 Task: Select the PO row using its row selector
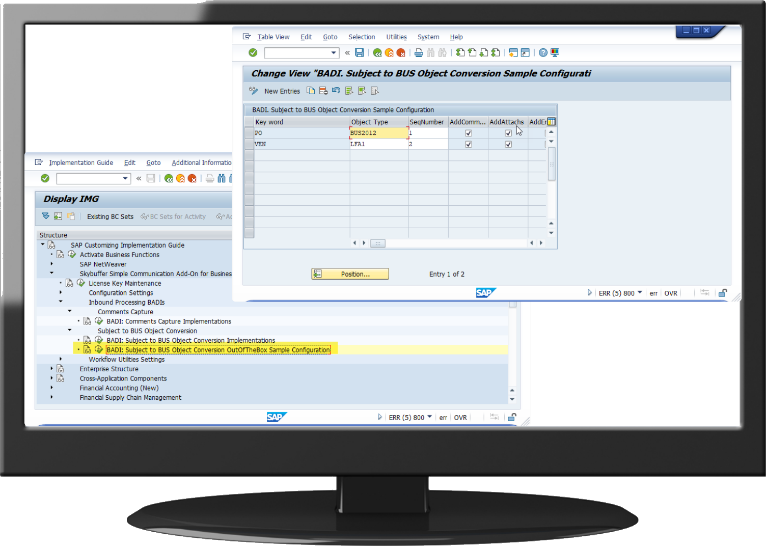250,133
